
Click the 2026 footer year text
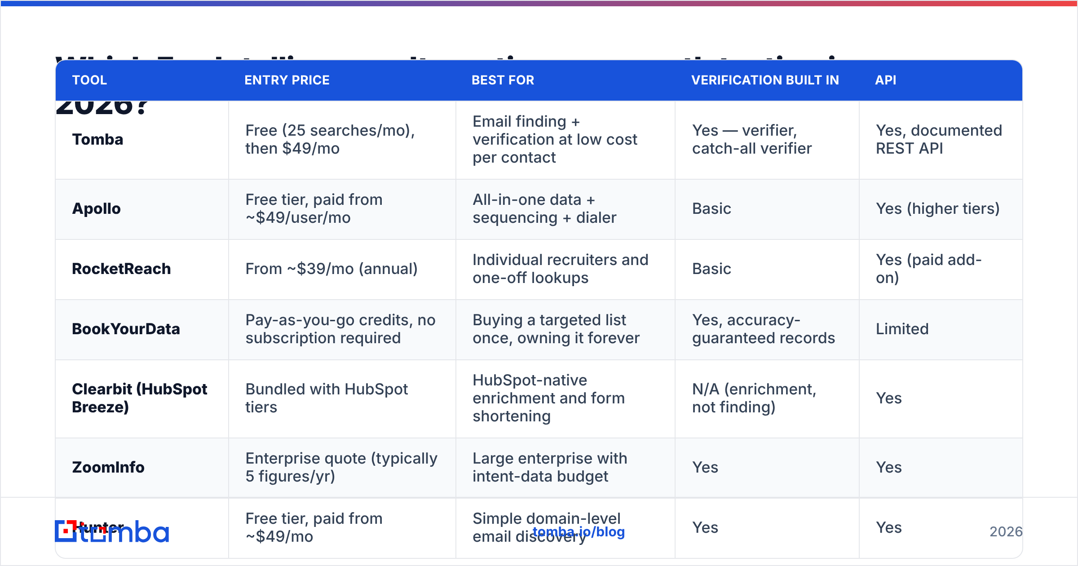1006,532
